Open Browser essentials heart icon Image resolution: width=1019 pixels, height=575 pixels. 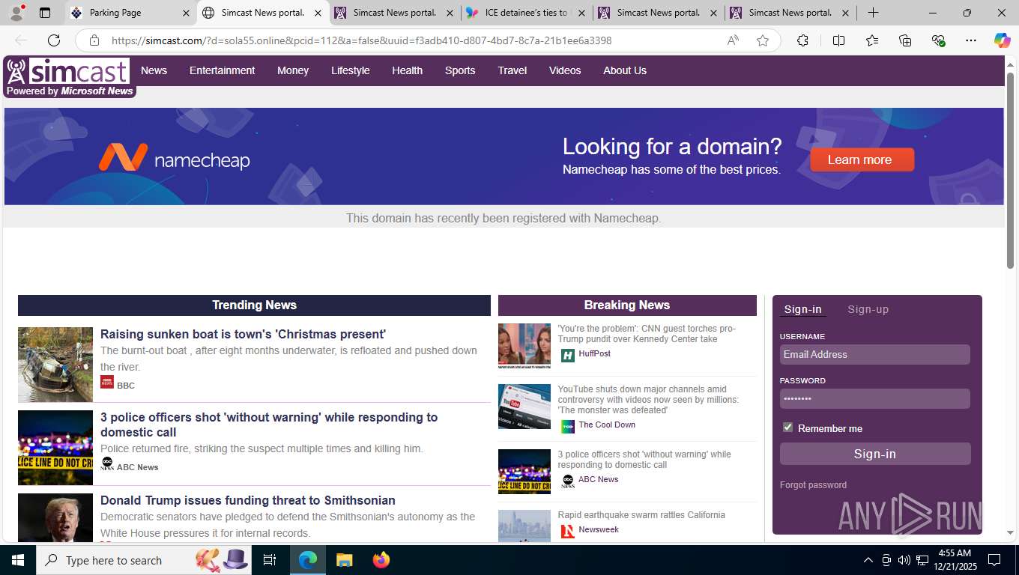coord(938,40)
